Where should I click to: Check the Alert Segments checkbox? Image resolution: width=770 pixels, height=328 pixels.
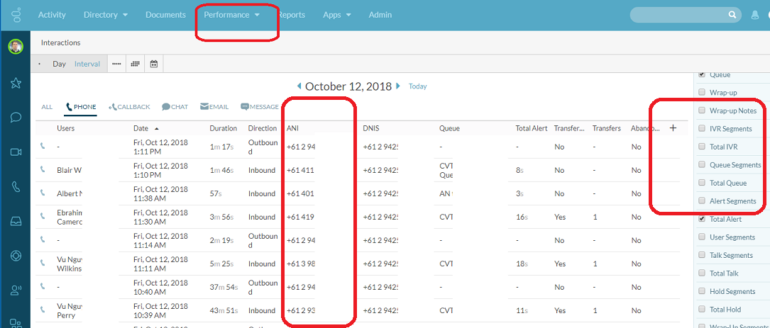pyautogui.click(x=702, y=201)
